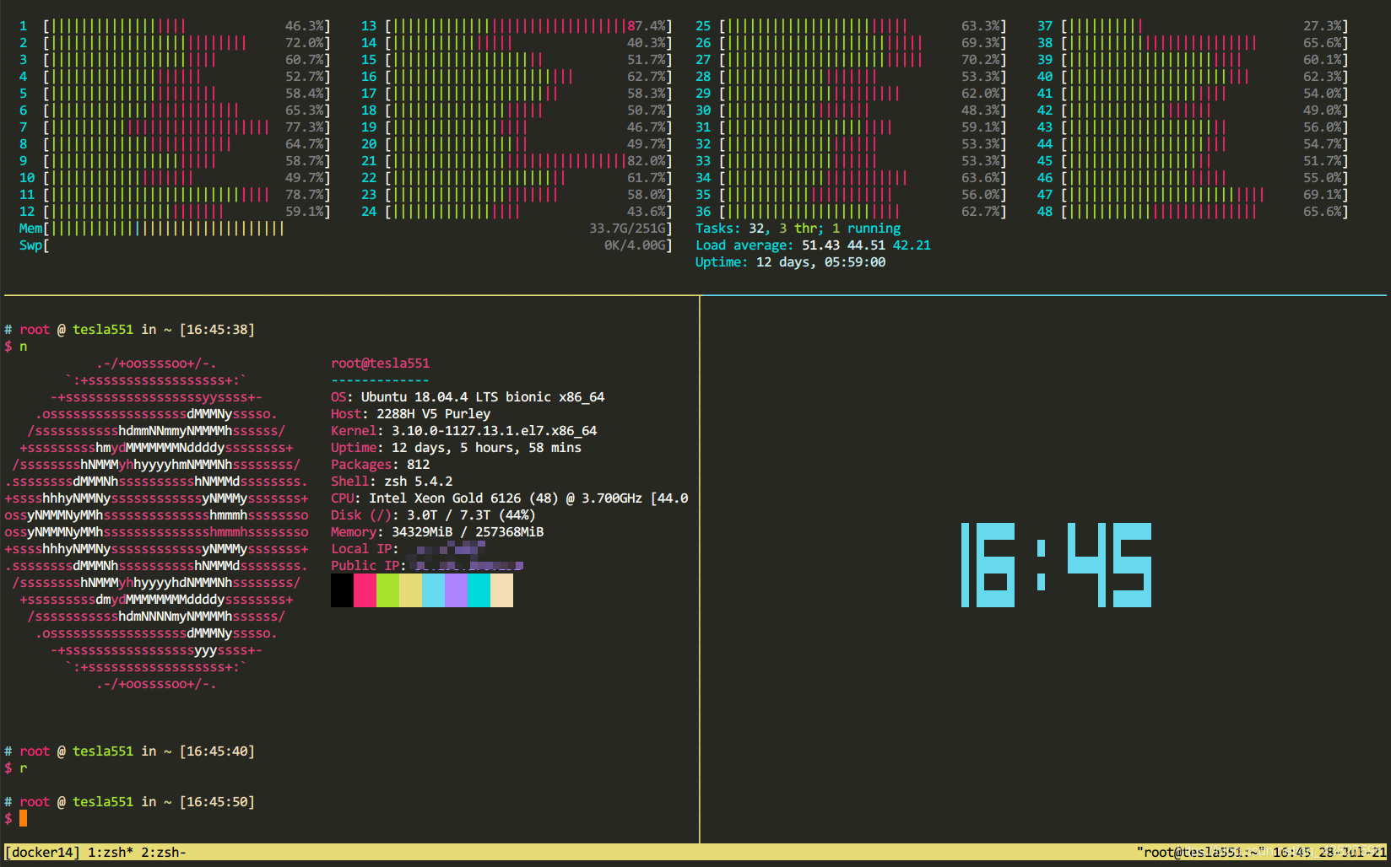Click the prompt line timestamped [16:45:38]

(129, 330)
